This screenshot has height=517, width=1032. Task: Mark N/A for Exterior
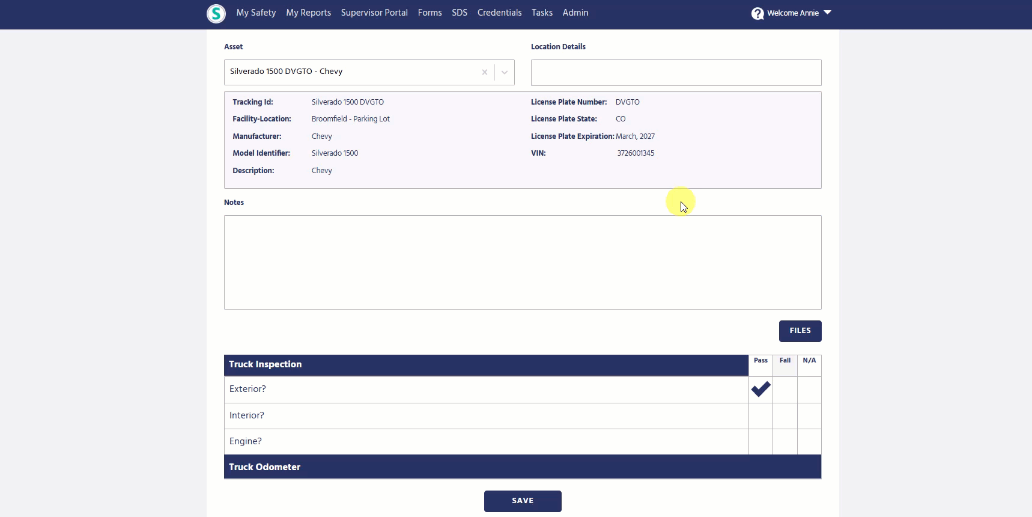809,390
